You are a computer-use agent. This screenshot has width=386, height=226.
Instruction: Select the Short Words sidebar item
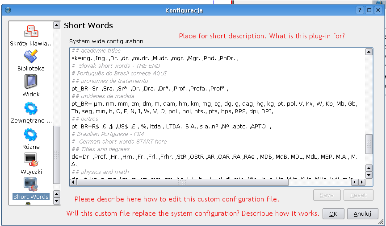30,189
